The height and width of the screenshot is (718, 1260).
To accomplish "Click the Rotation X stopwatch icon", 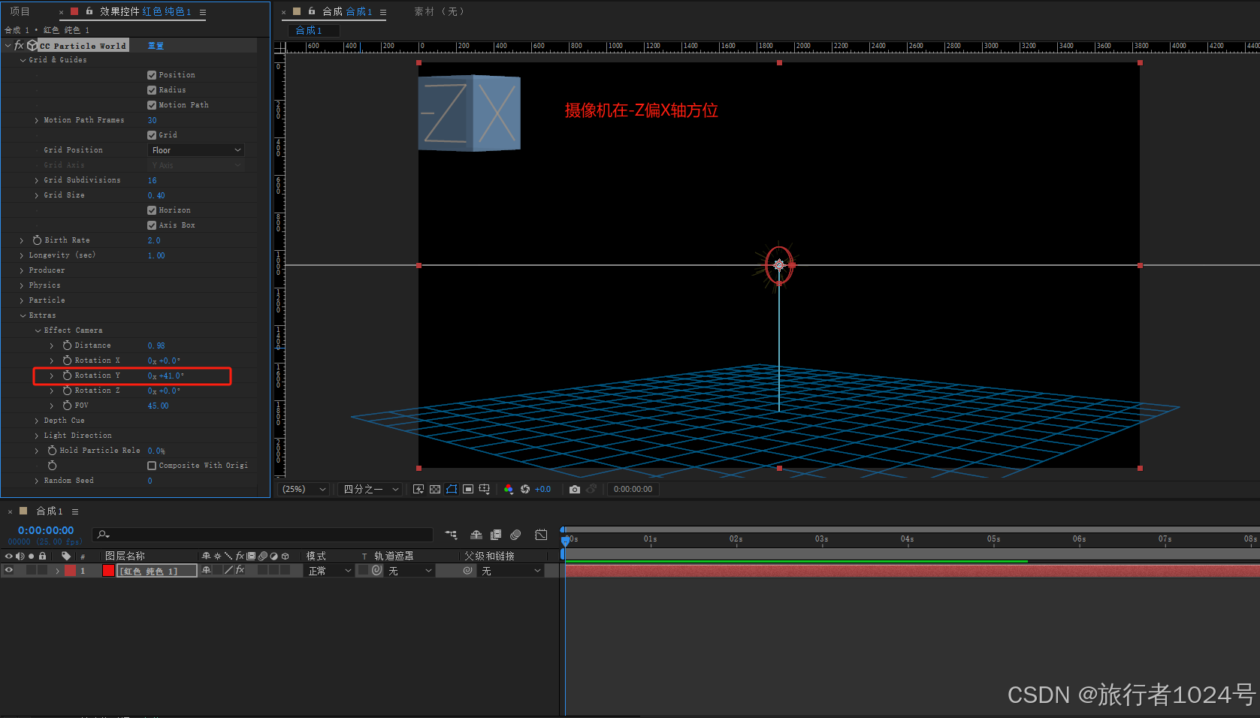I will tap(67, 361).
